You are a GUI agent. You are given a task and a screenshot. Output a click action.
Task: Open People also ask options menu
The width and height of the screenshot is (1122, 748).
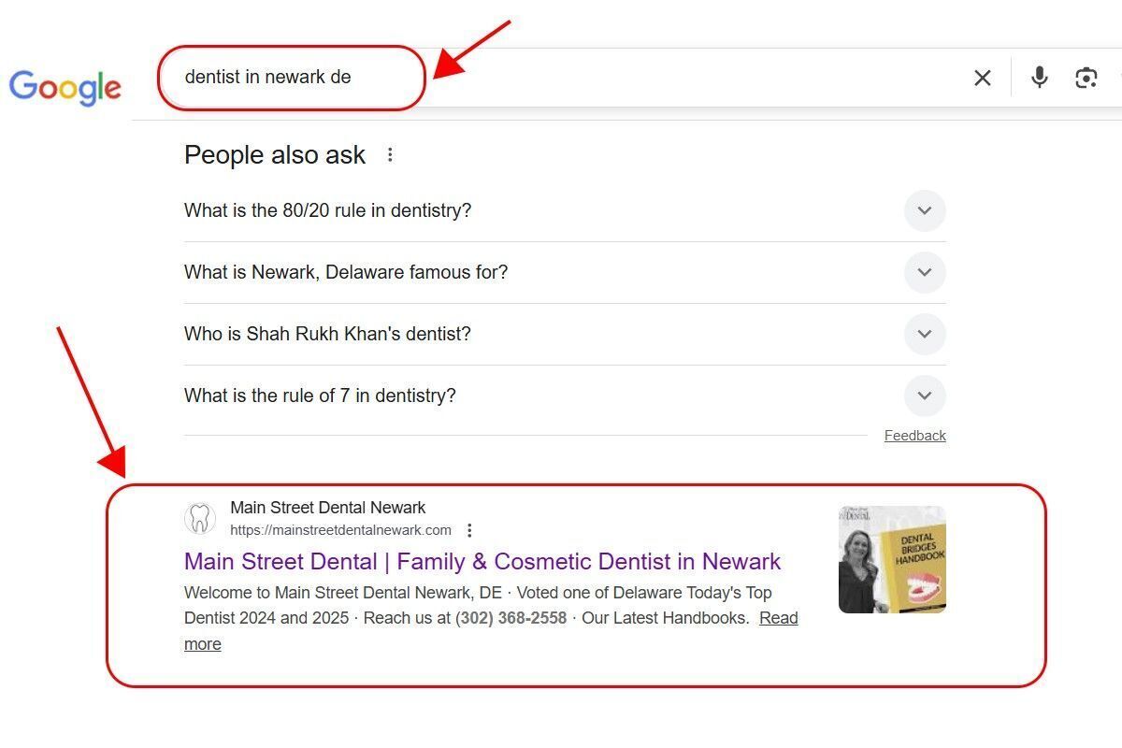(390, 155)
